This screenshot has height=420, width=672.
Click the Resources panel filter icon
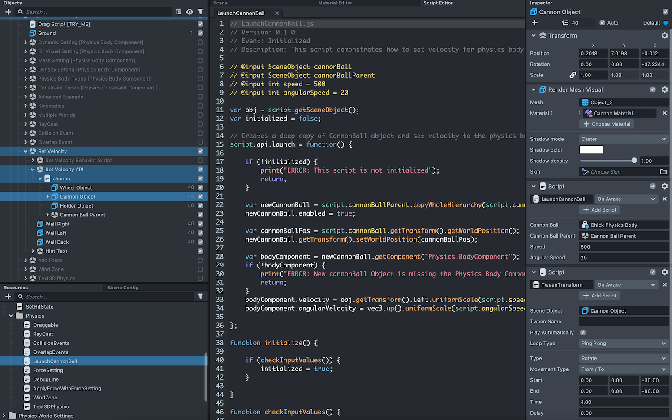coord(201,297)
